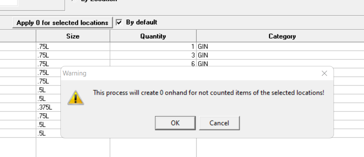Click the .75L size cell in quantity 3 row
The image size is (364, 157).
(x=73, y=55)
